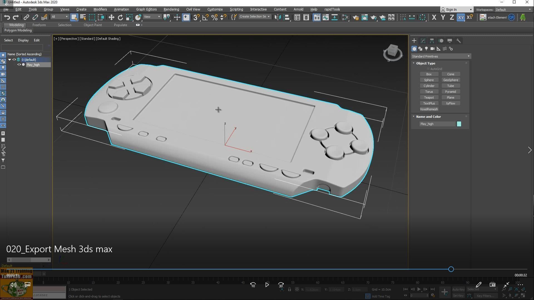Open the Material Editor teapot icon
Image resolution: width=534 pixels, height=300 pixels.
356,17
